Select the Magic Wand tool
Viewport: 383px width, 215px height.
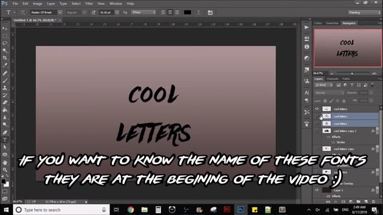point(5,51)
